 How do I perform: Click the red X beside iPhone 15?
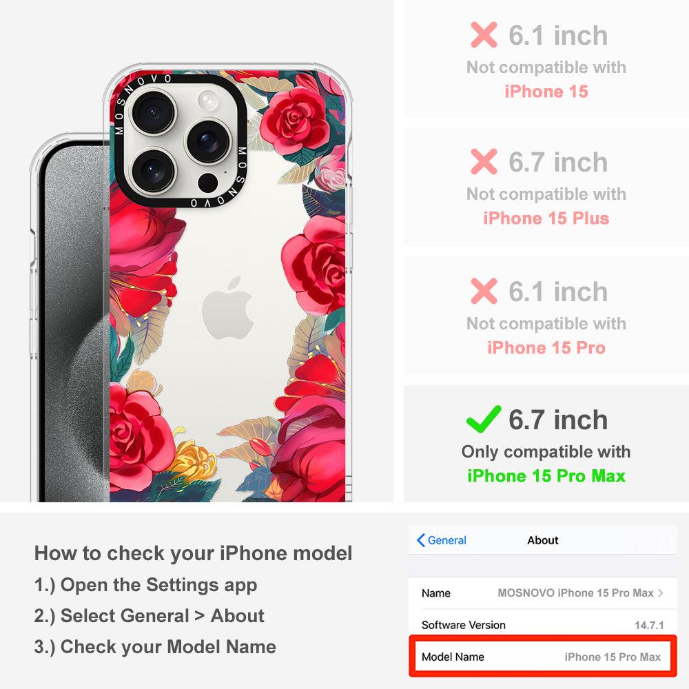click(x=484, y=34)
